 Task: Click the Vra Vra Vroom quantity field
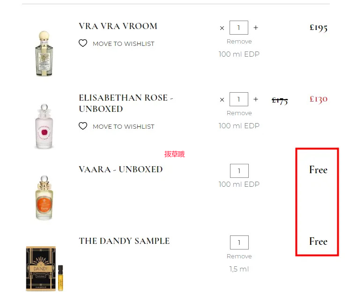click(239, 28)
